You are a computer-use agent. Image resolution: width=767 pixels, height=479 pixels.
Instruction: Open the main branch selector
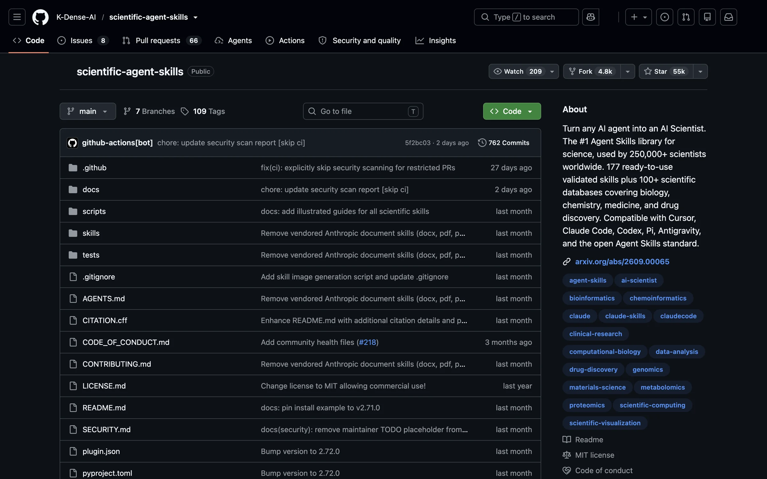88,111
